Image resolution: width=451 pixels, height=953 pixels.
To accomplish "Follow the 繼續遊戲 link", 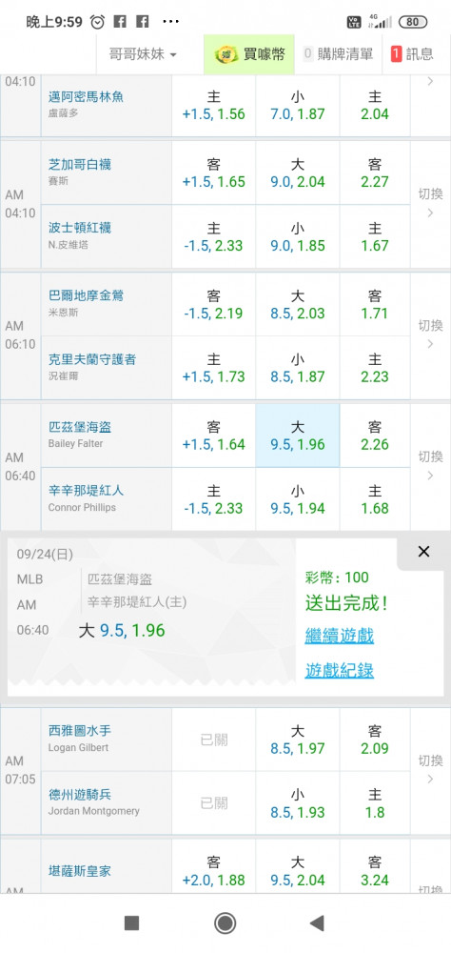I will 340,636.
